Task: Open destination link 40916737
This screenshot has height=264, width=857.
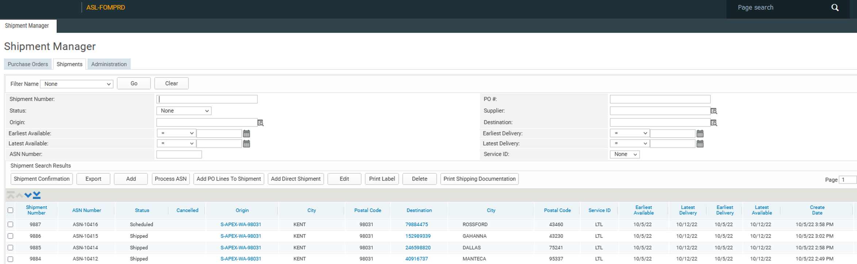Action: point(416,259)
